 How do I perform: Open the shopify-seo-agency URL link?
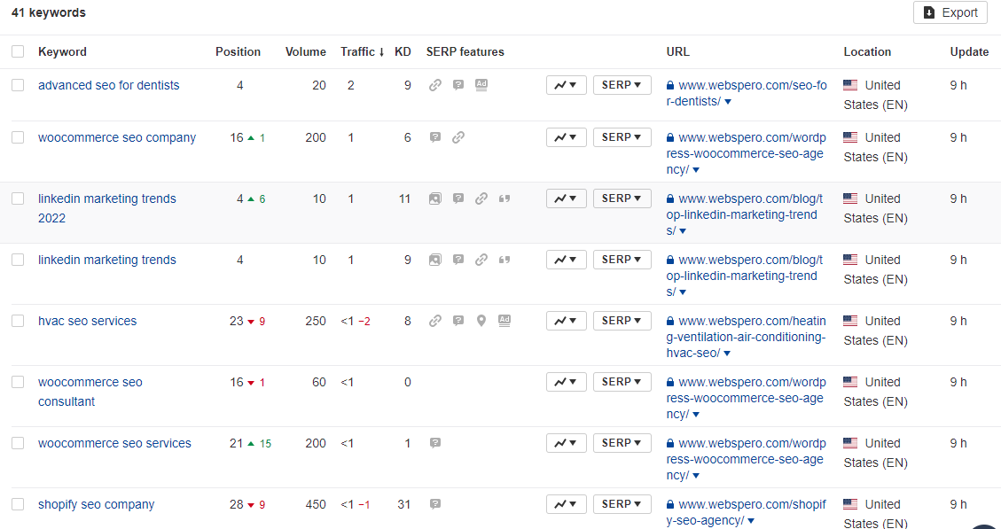(x=746, y=512)
